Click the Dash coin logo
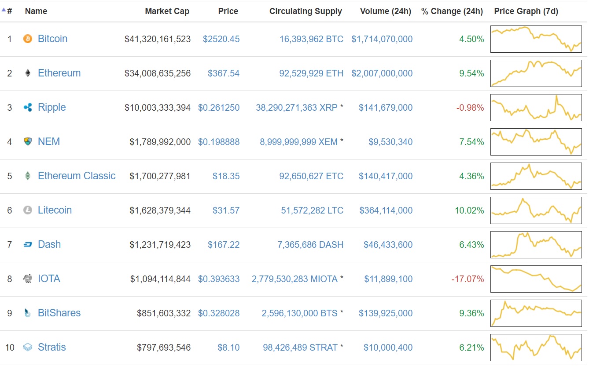Image resolution: width=589 pixels, height=366 pixels. 27,244
